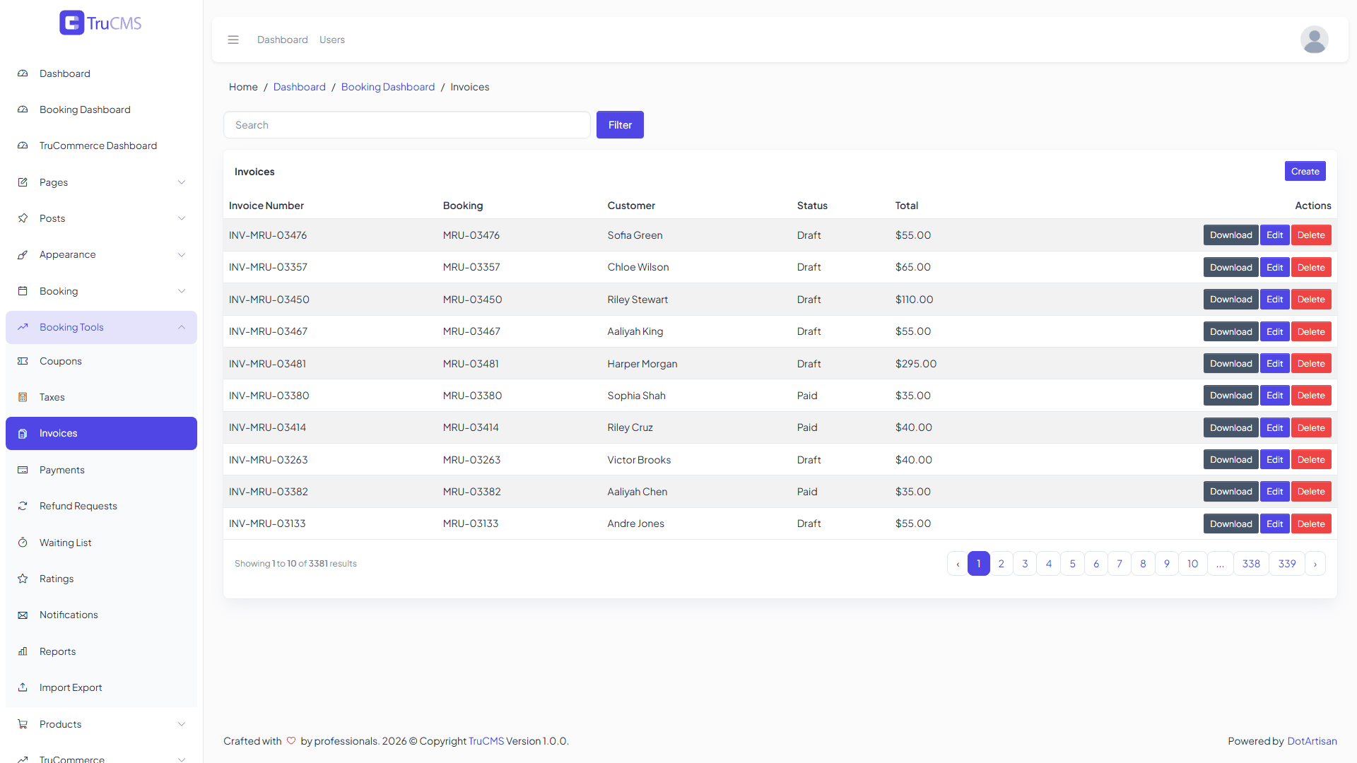The width and height of the screenshot is (1357, 763).
Task: Go to pagination page 5
Action: pos(1072,564)
